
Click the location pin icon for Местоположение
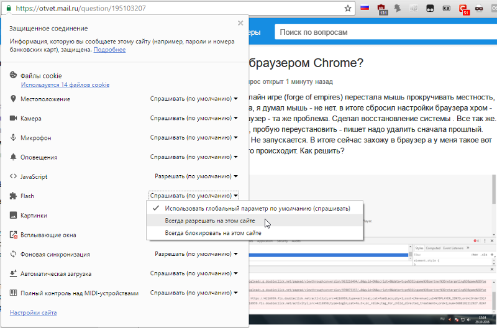[x=13, y=99]
